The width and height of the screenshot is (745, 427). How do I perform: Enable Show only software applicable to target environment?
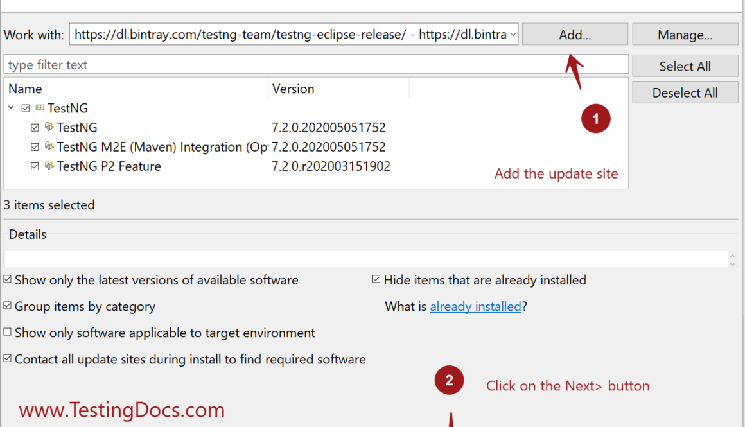[8, 333]
